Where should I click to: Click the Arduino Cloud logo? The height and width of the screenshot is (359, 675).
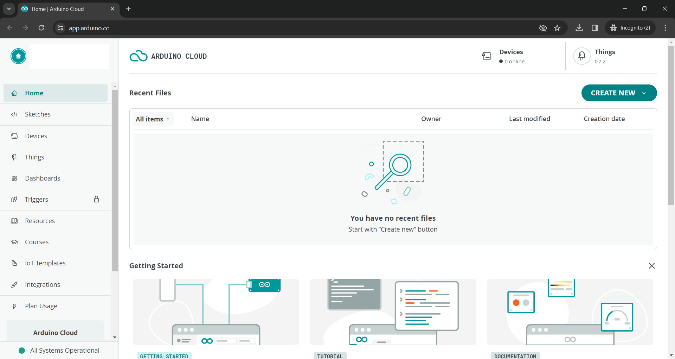pyautogui.click(x=168, y=56)
